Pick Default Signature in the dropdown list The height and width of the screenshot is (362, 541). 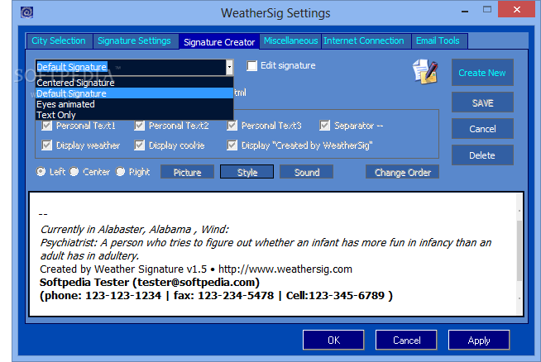tap(135, 93)
